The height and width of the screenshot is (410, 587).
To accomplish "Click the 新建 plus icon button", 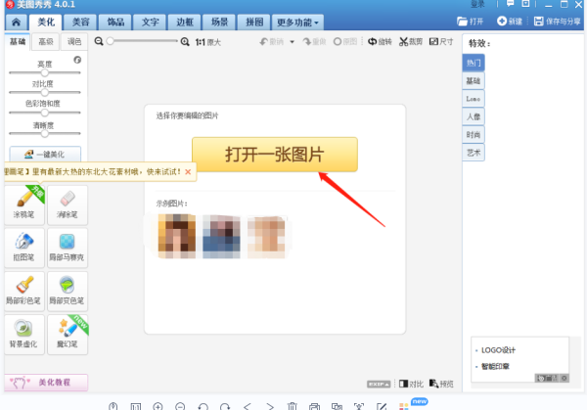I will 510,22.
